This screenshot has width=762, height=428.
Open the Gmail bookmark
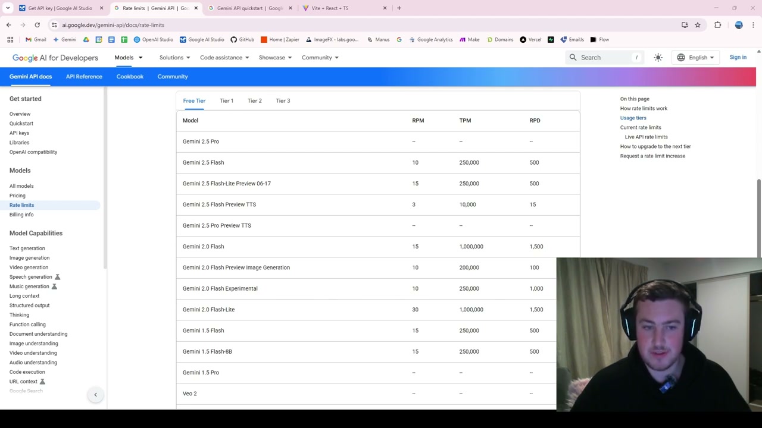click(36, 40)
